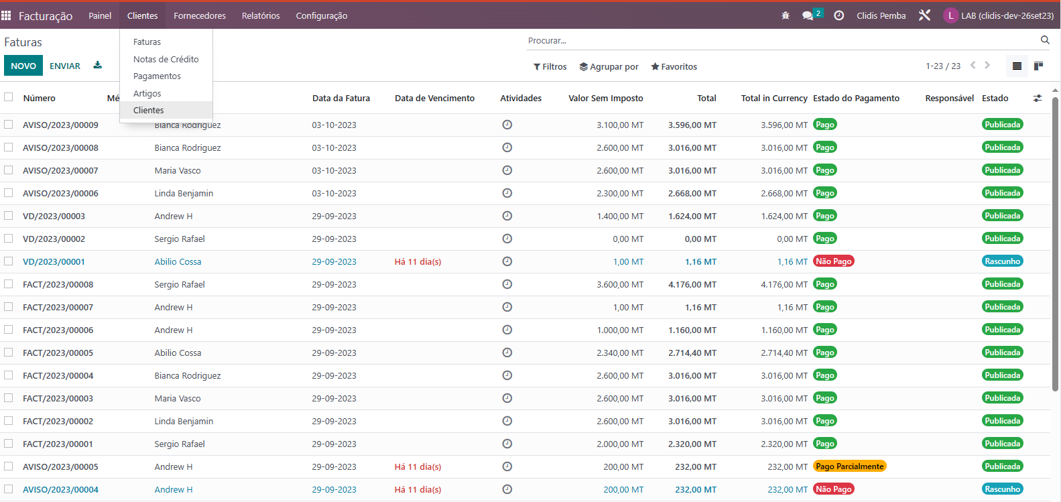1061x502 pixels.
Task: Click the Procurar search field
Action: click(x=782, y=41)
